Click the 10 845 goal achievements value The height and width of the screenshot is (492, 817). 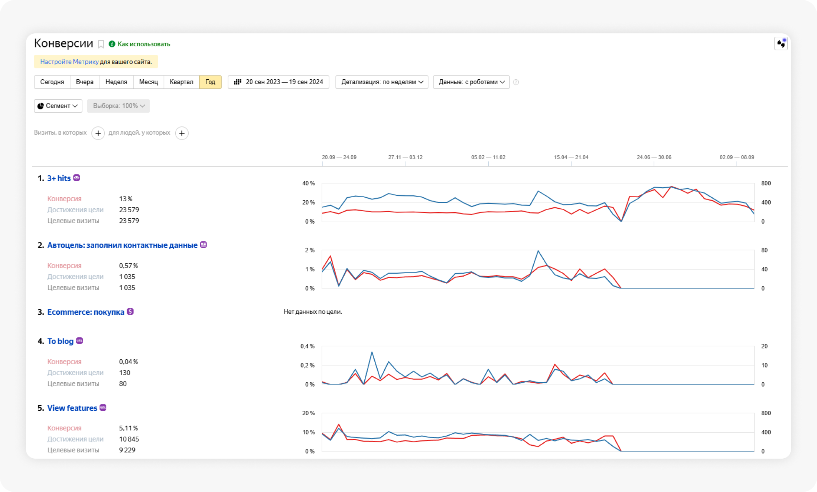(129, 439)
